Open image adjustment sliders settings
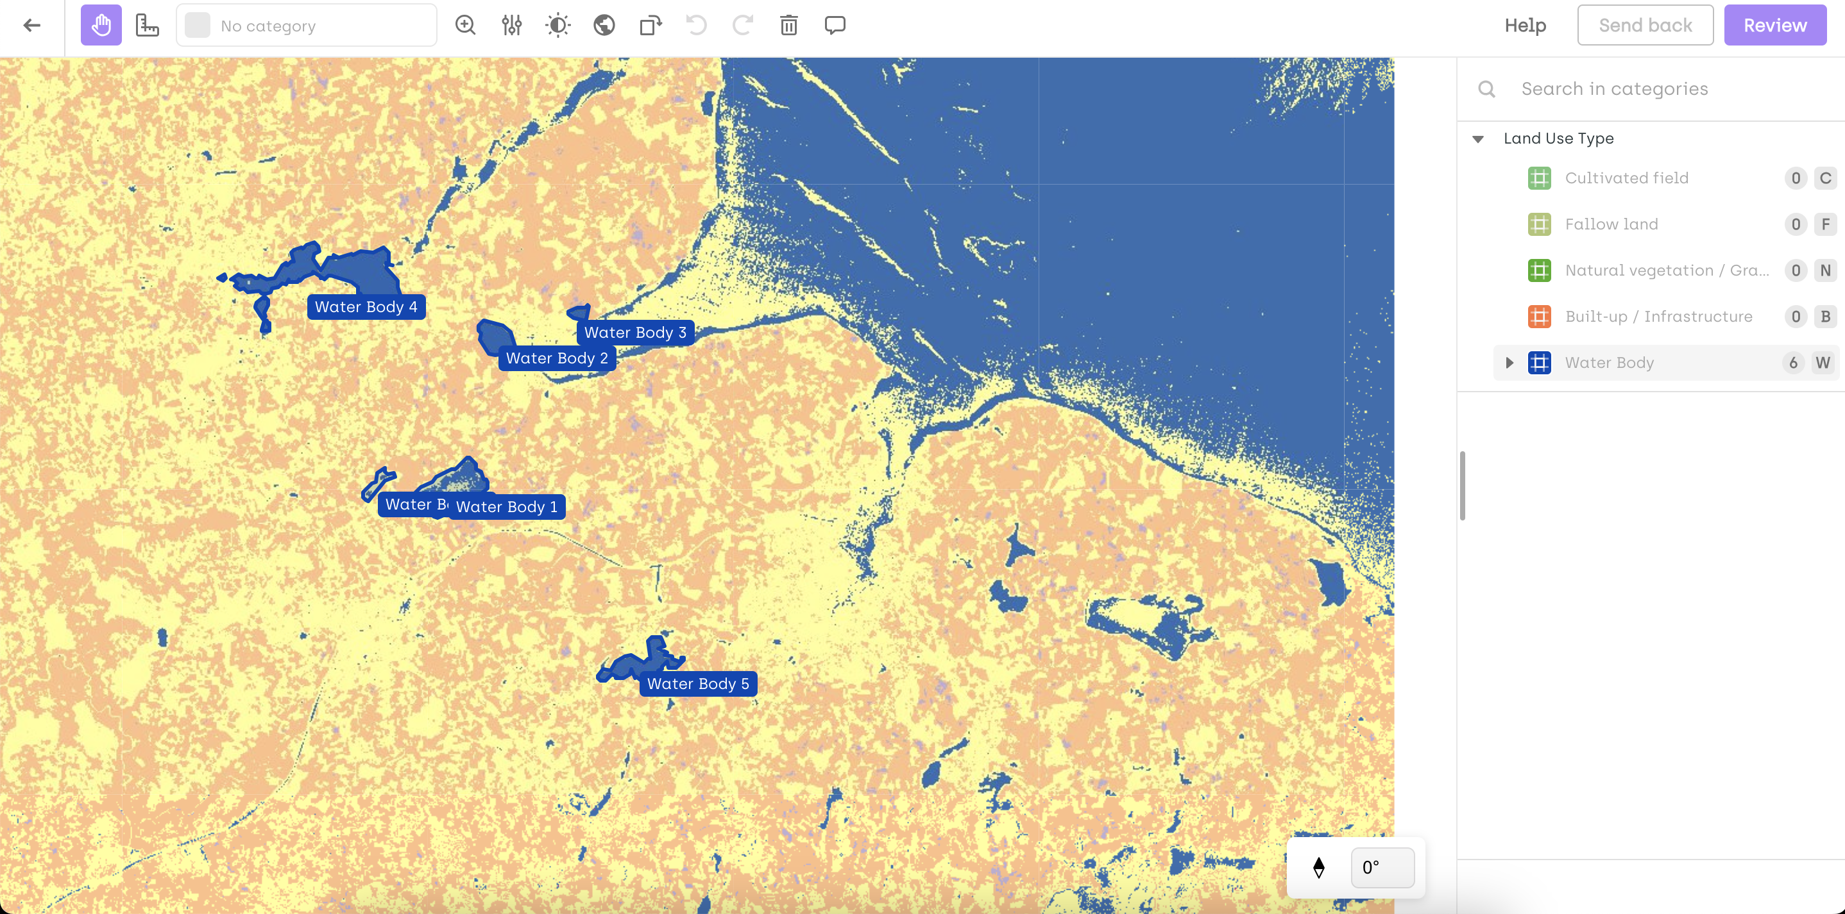This screenshot has height=914, width=1845. [x=511, y=26]
